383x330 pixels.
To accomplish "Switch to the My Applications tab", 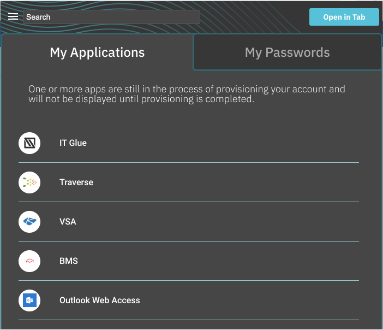I will (97, 52).
